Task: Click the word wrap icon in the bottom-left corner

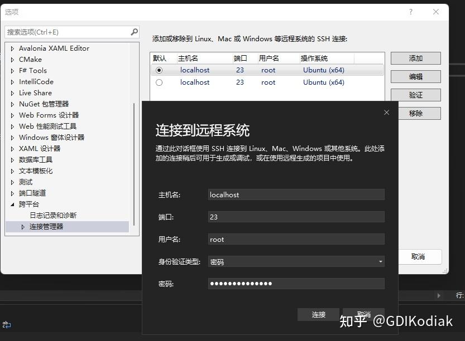Action: pyautogui.click(x=7, y=324)
